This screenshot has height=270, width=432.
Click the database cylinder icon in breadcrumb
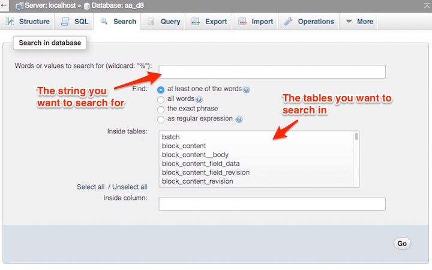pyautogui.click(x=87, y=6)
